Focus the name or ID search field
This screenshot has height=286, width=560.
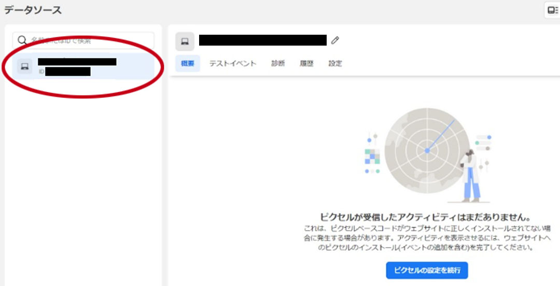pos(88,40)
